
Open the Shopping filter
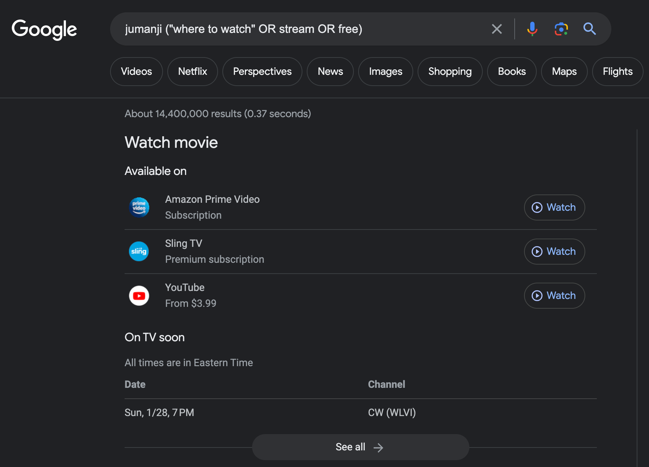point(450,72)
